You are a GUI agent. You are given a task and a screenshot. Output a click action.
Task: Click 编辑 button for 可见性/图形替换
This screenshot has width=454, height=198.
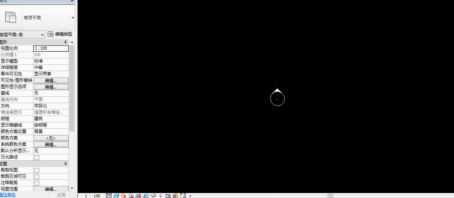[51, 80]
